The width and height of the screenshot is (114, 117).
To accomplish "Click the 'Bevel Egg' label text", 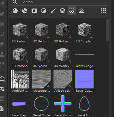I will 84,115.
